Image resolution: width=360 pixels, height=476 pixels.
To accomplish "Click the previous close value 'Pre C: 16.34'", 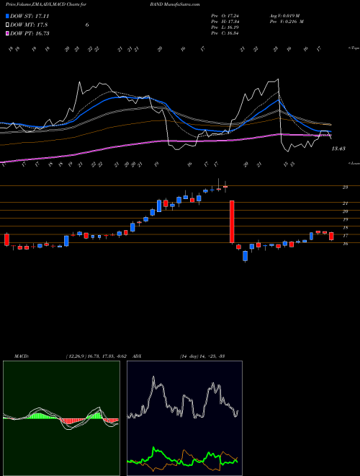I will (x=225, y=33).
